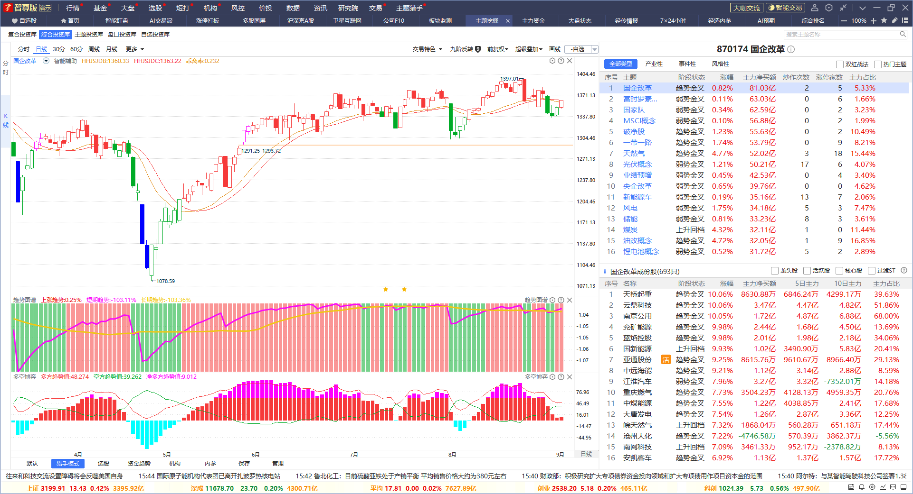Image resolution: width=913 pixels, height=494 pixels.
Task: Click the 九阶反转 shield 9 badge
Action: (x=478, y=49)
